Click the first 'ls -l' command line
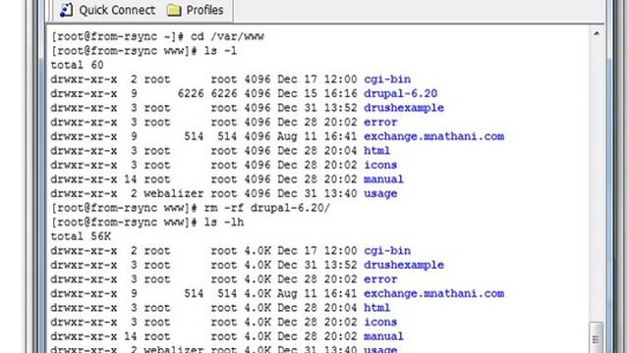This screenshot has height=353, width=629. [x=144, y=51]
